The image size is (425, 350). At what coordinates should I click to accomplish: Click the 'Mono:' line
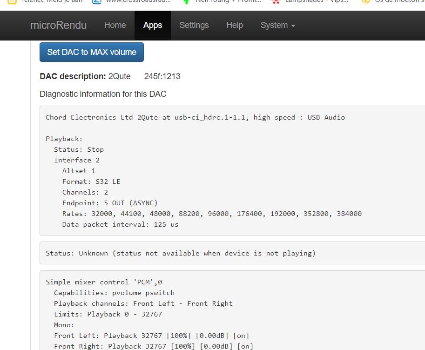pyautogui.click(x=64, y=325)
